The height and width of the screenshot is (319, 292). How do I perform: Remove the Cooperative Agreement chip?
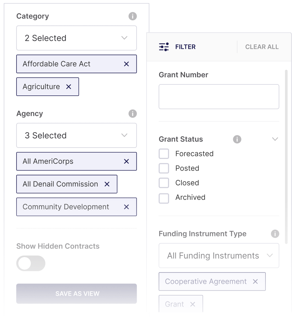coord(255,281)
